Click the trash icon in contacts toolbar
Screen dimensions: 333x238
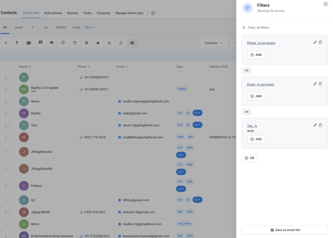click(x=86, y=43)
